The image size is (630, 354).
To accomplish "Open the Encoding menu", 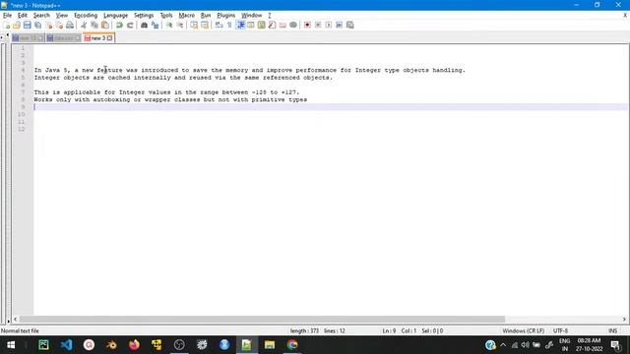I will tap(86, 16).
